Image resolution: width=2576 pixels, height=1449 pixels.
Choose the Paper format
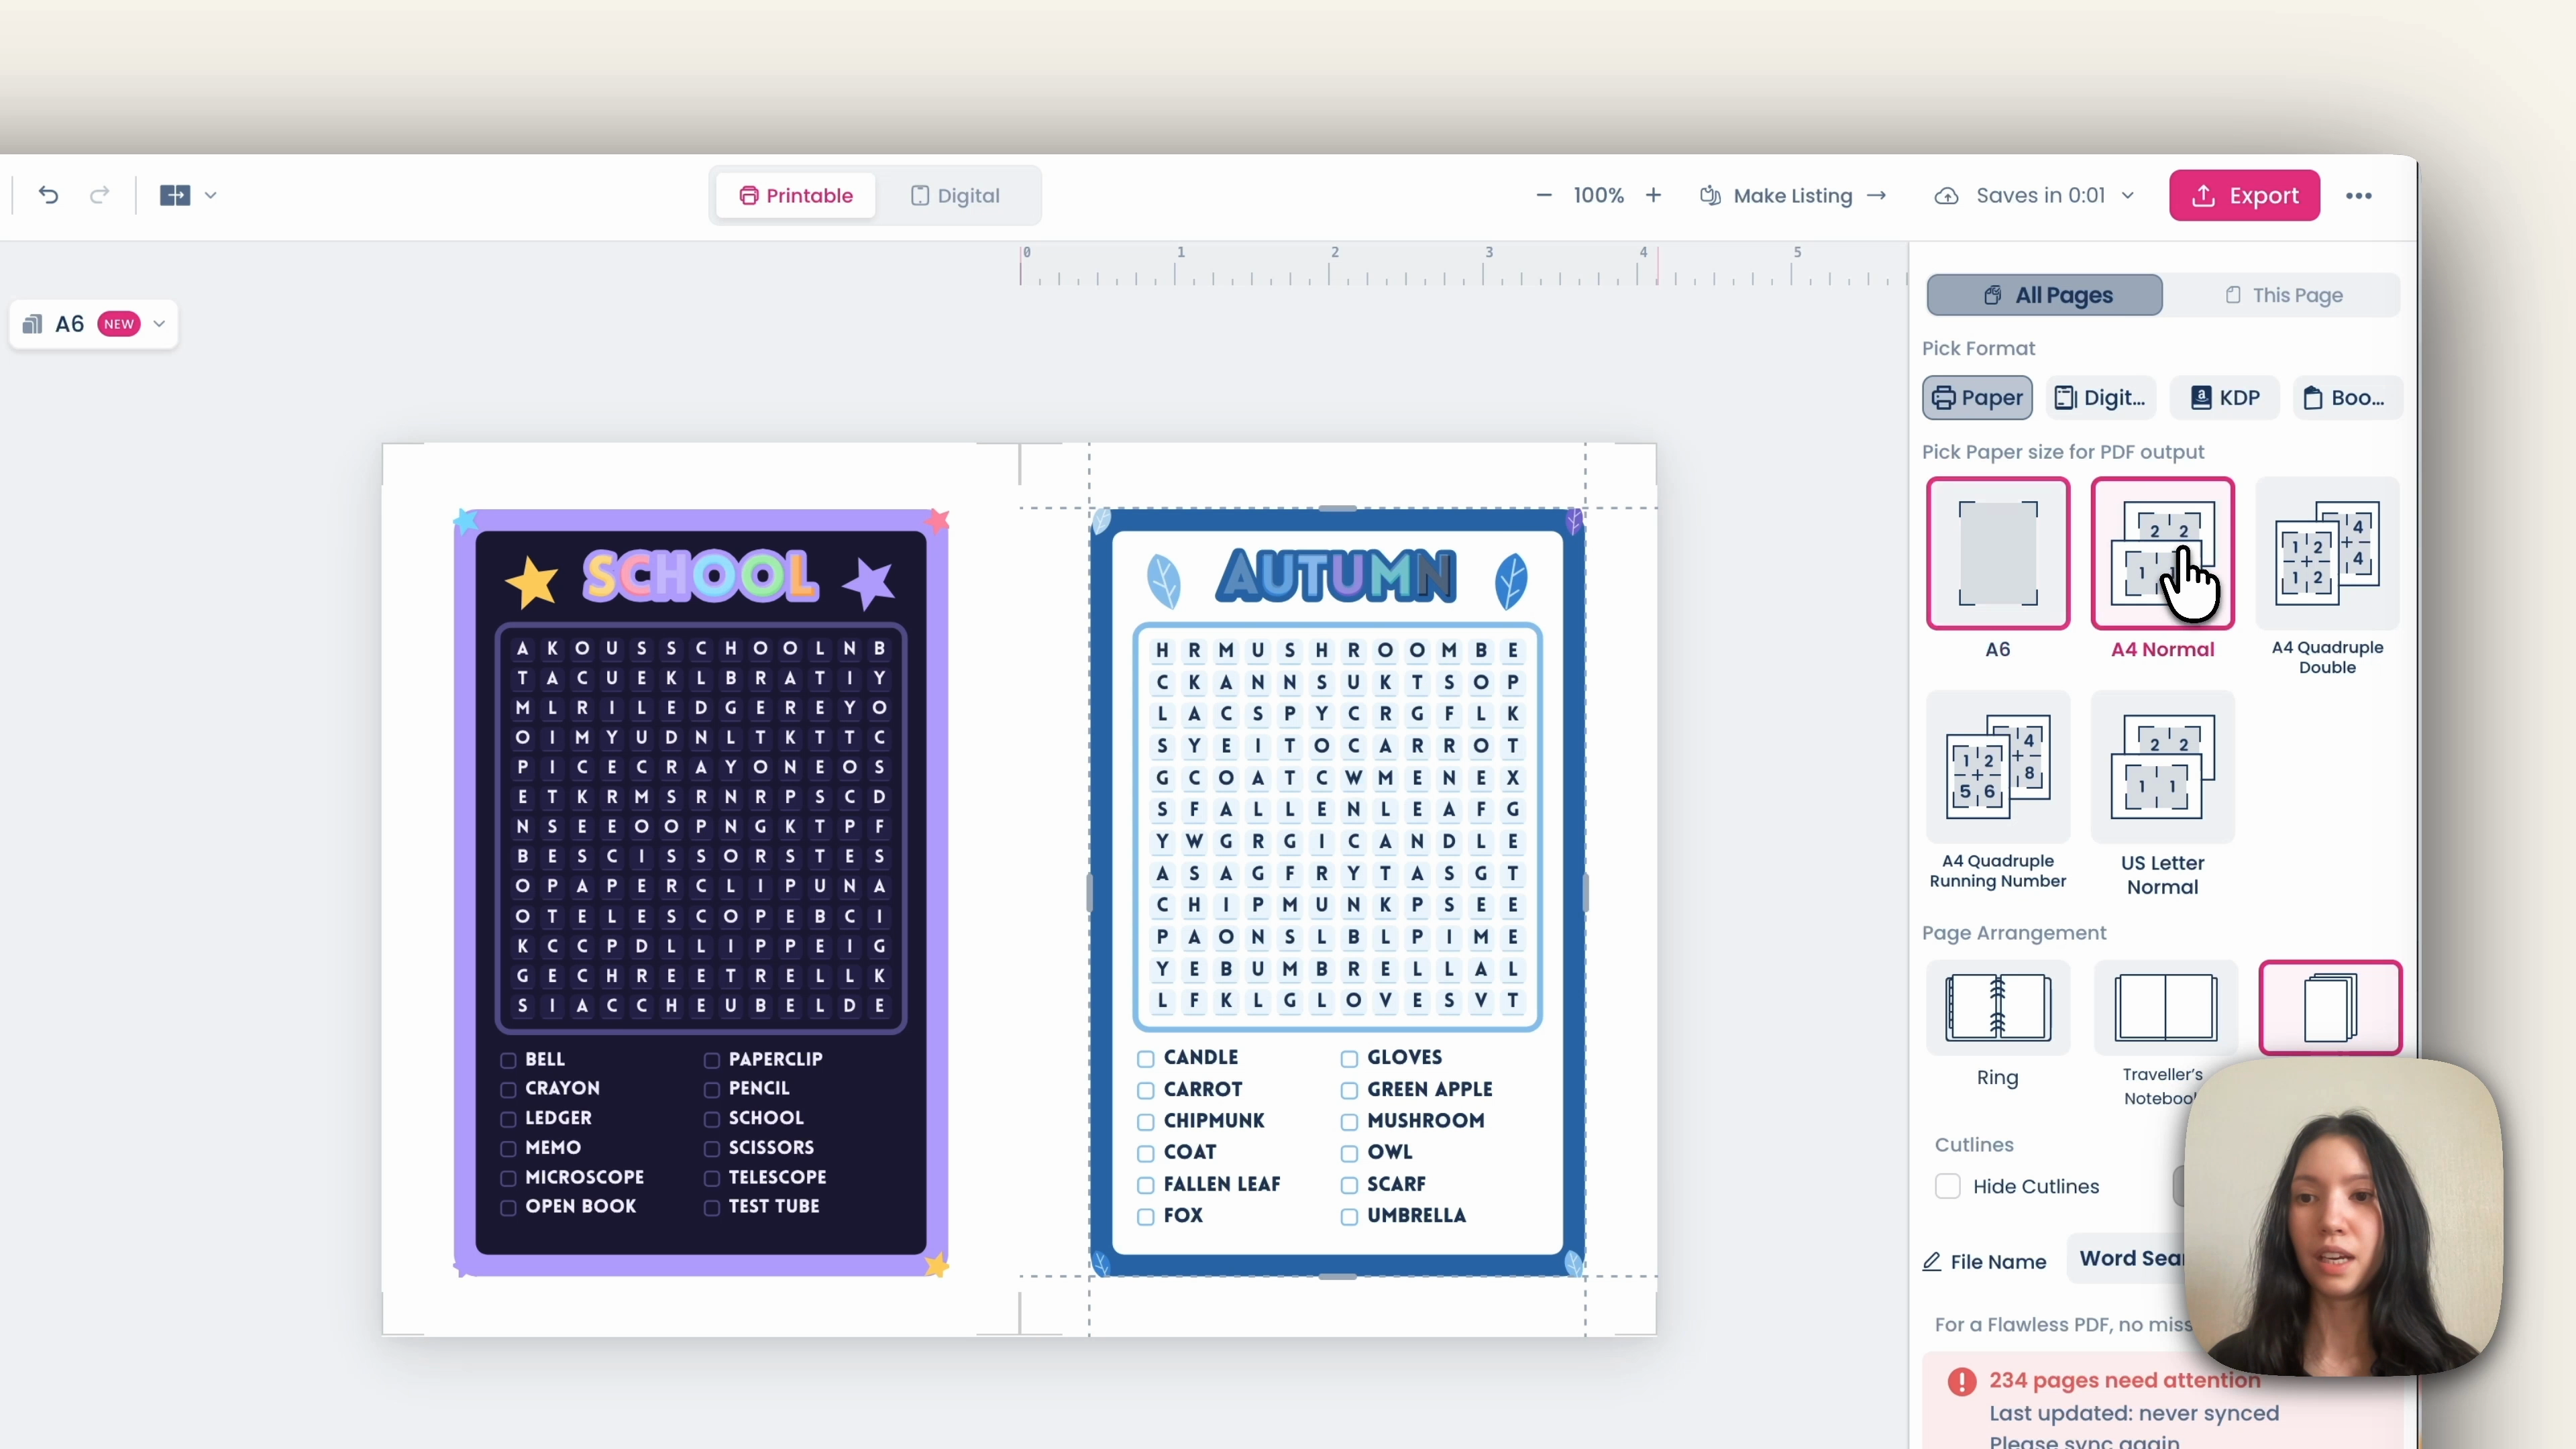pos(1977,398)
